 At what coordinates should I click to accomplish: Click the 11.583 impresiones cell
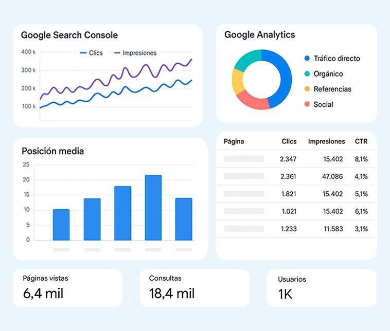333,229
